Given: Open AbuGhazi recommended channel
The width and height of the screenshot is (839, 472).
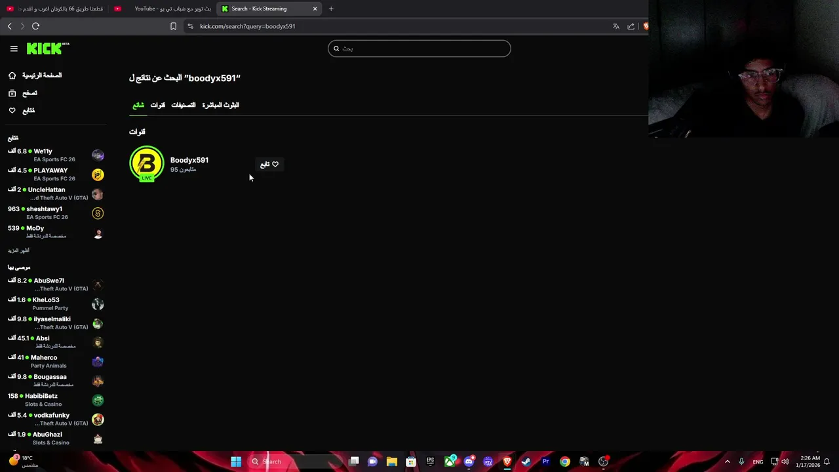Looking at the screenshot, I should (x=56, y=439).
